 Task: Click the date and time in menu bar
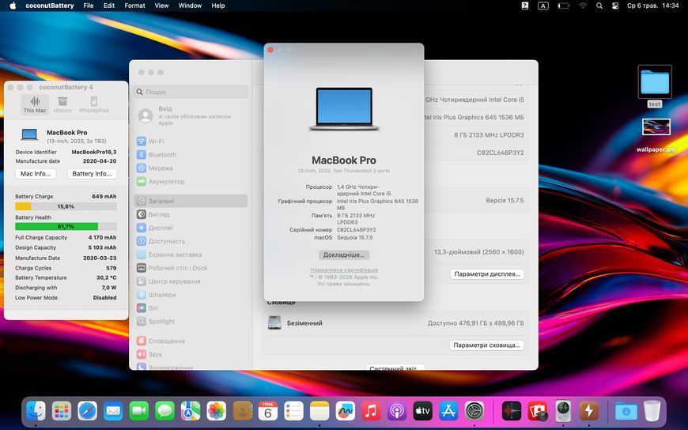click(x=653, y=6)
